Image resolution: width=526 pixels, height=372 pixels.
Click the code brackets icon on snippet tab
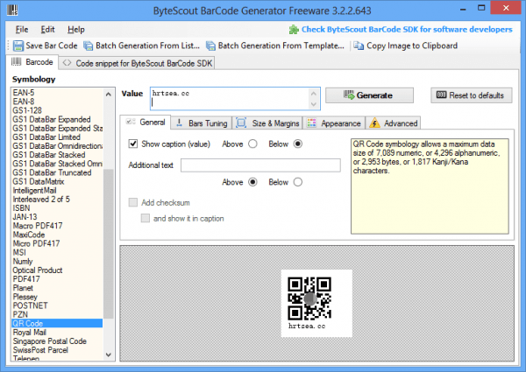point(67,63)
